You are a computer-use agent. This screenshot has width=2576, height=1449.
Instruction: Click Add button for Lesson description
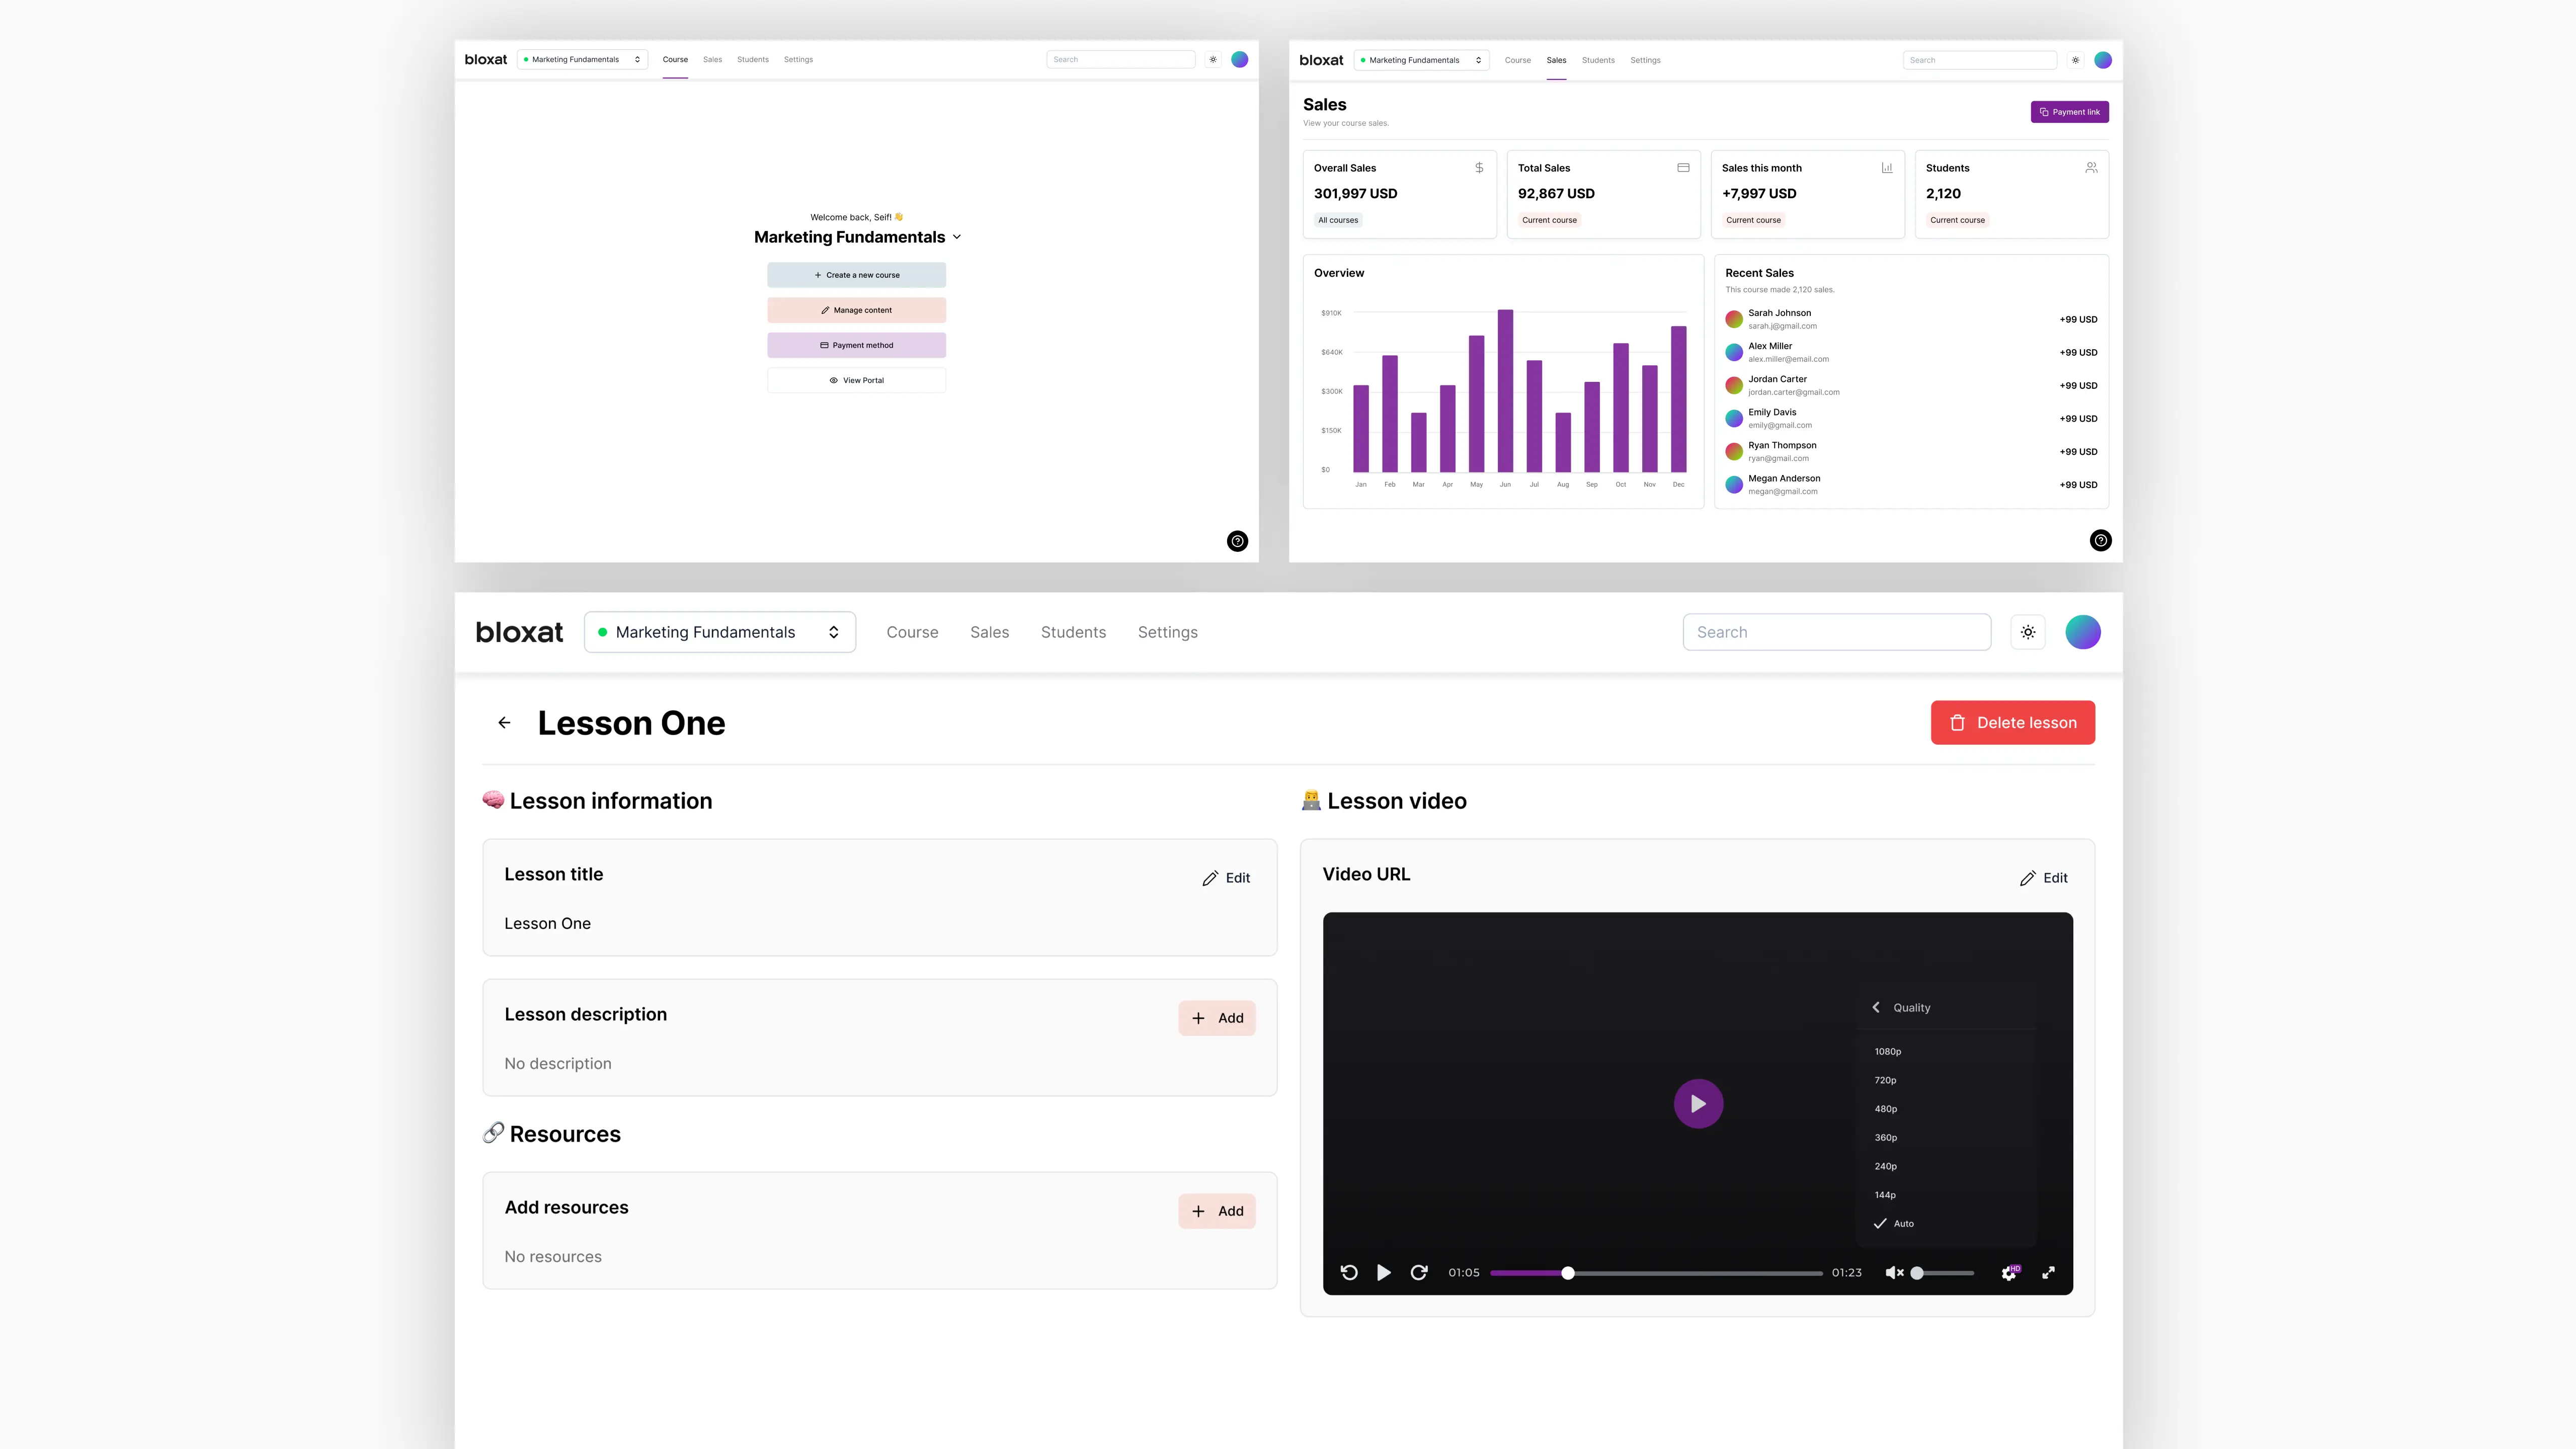coord(1217,1018)
